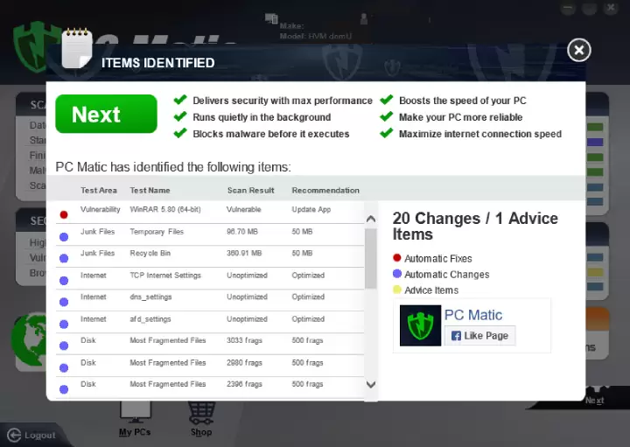Click the results list scrollbar thumb

tap(371, 258)
